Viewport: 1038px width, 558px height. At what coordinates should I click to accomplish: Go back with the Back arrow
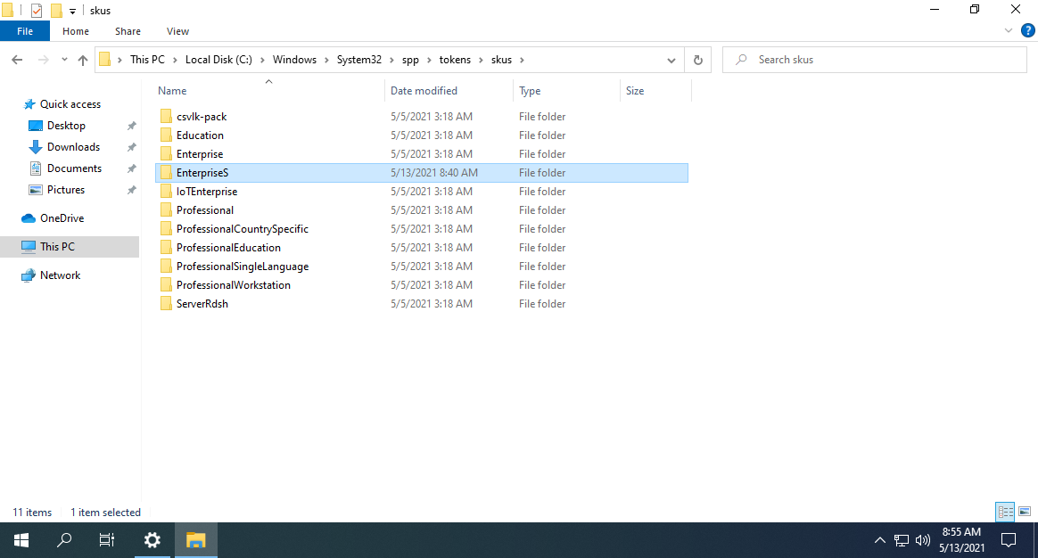pos(17,60)
